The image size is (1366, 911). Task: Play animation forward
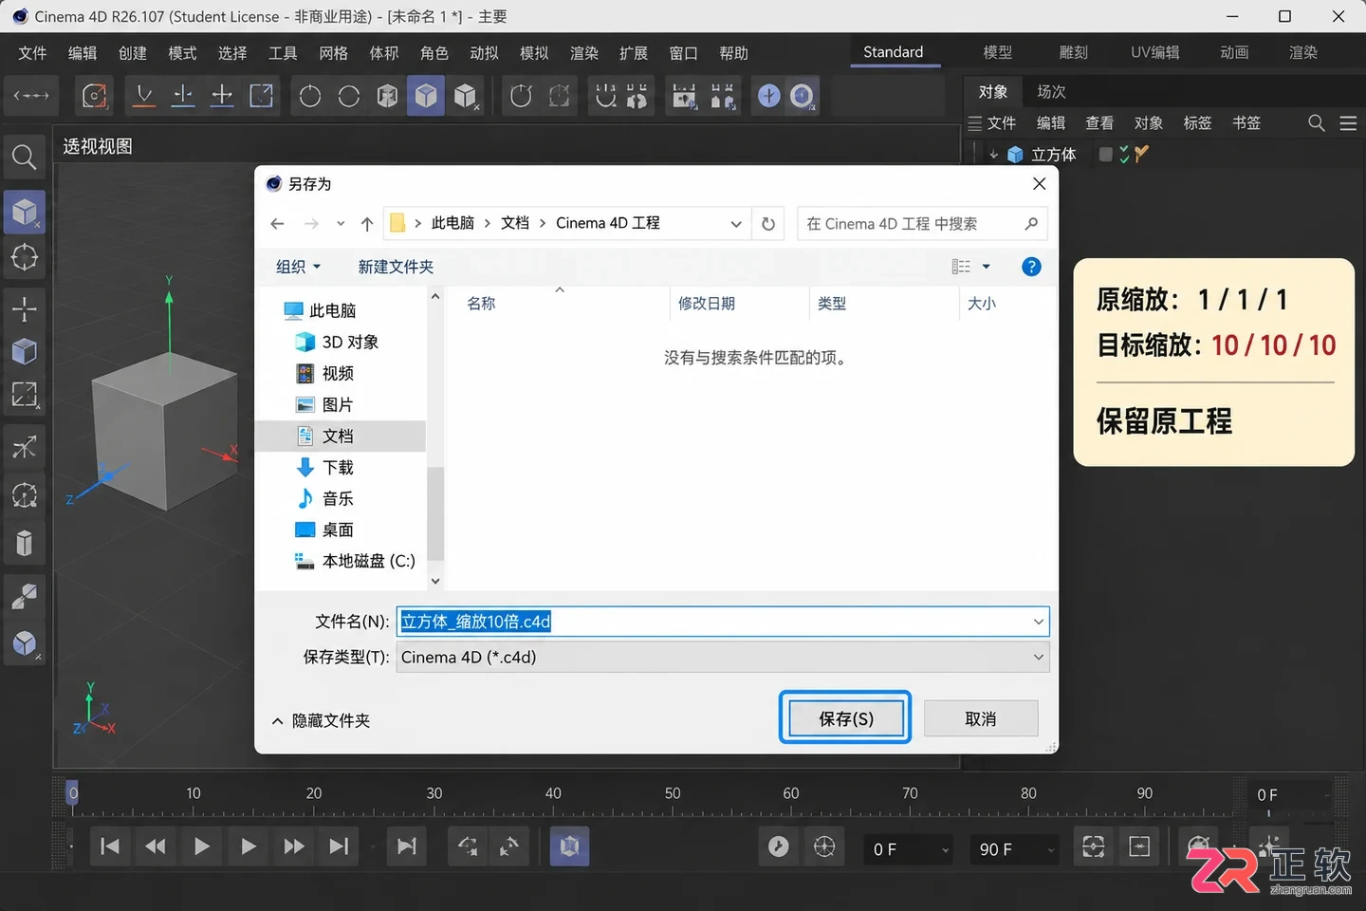click(x=248, y=846)
